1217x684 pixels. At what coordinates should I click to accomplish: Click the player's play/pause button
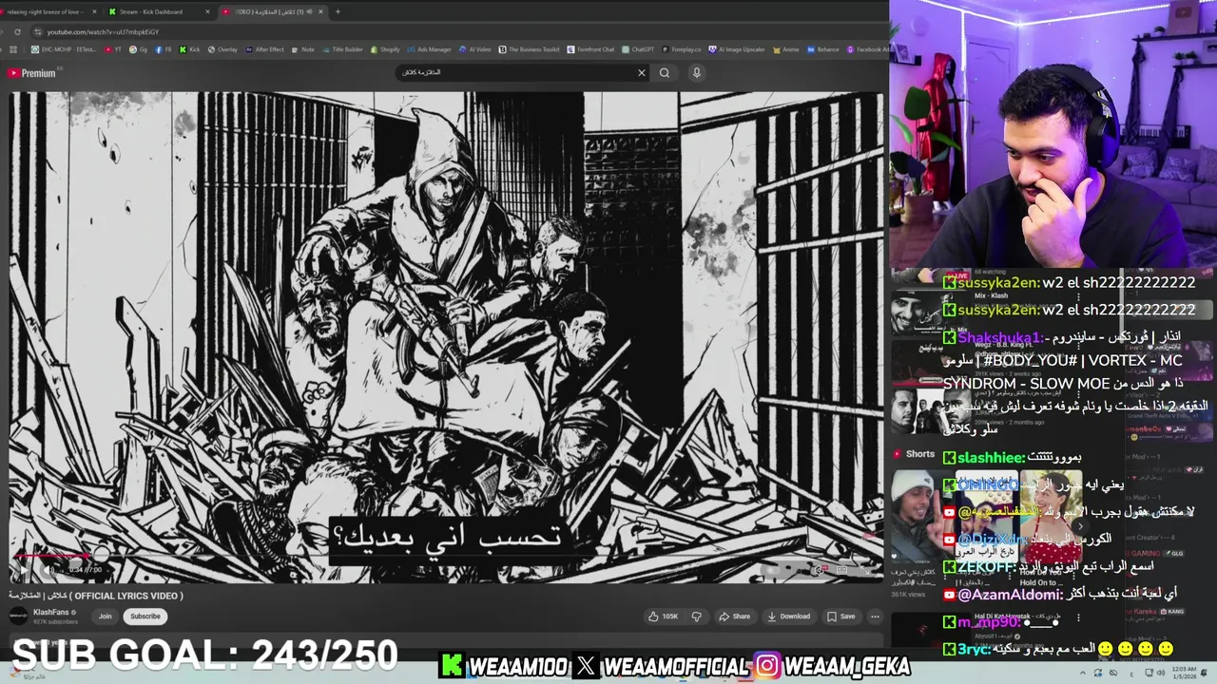click(23, 569)
